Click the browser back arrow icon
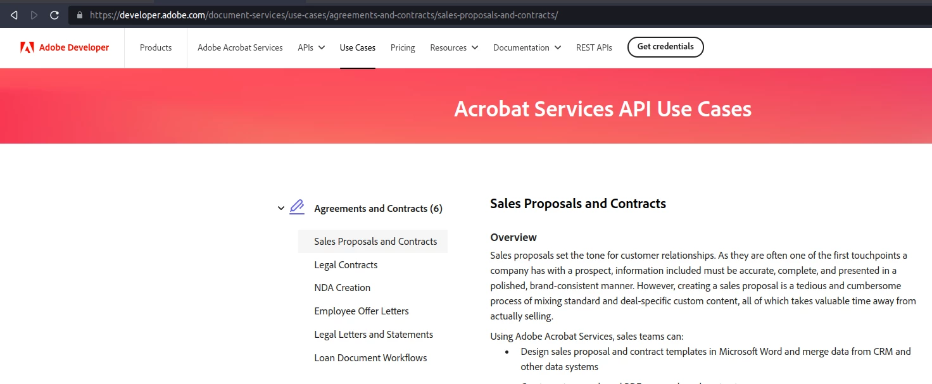 point(14,15)
